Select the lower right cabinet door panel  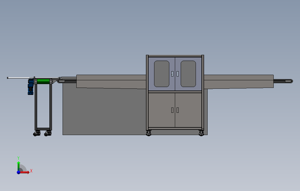point(188,110)
